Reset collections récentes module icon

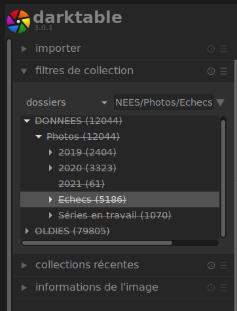pos(211,265)
